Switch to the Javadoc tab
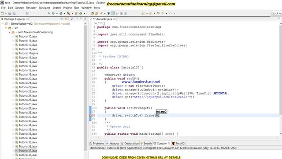Screen dimensions: 282x159 (x=113, y=144)
